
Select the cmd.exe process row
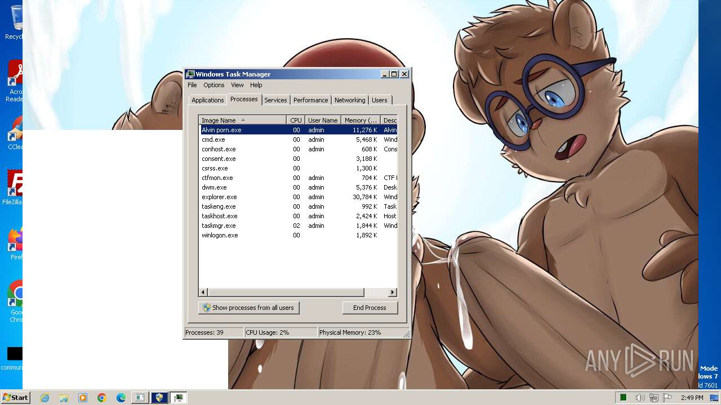298,139
